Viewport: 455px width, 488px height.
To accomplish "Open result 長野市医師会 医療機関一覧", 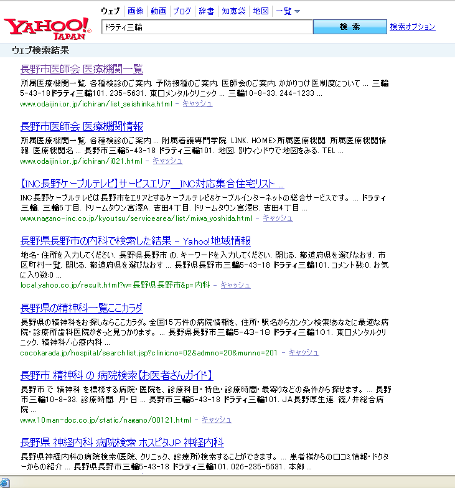I will click(x=82, y=68).
